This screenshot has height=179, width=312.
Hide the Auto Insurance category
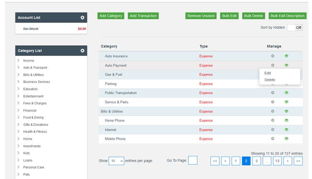286,56
